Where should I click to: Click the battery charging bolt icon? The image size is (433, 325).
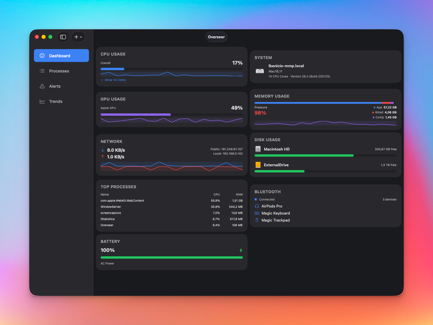pos(240,250)
